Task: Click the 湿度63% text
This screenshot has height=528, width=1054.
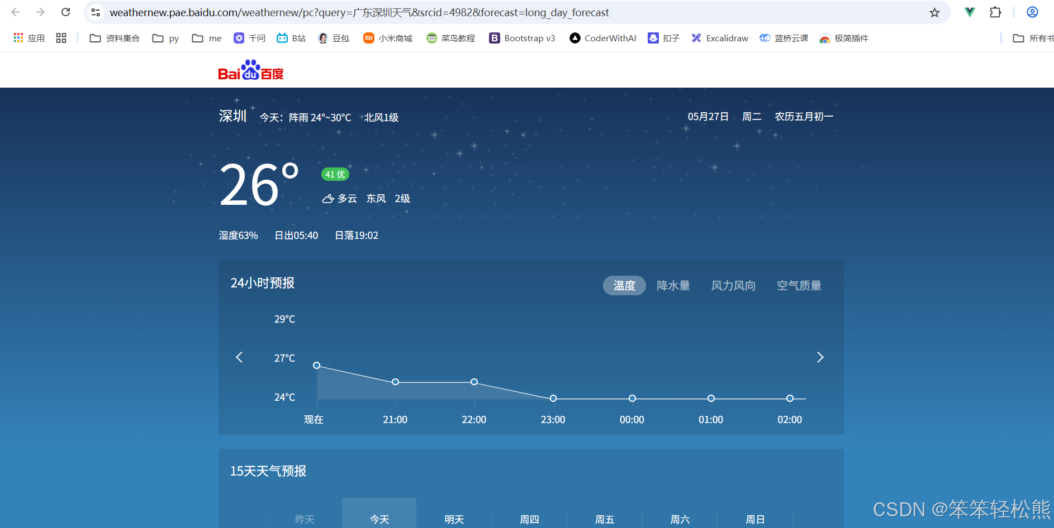Action: tap(239, 236)
